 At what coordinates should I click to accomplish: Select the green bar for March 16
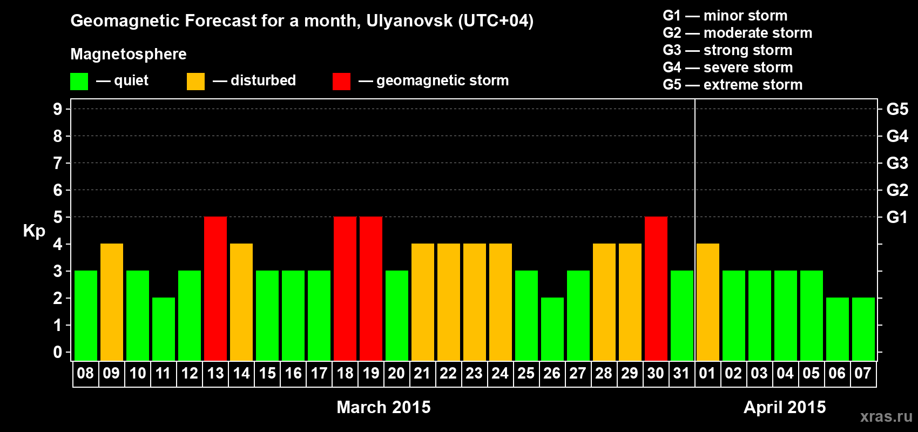point(293,315)
